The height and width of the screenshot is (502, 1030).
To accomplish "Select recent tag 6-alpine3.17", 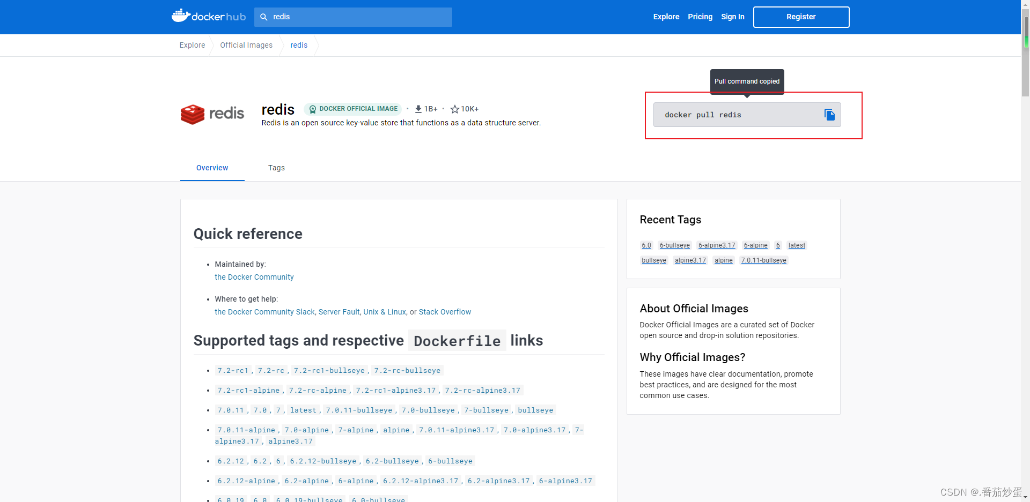I will pos(717,245).
